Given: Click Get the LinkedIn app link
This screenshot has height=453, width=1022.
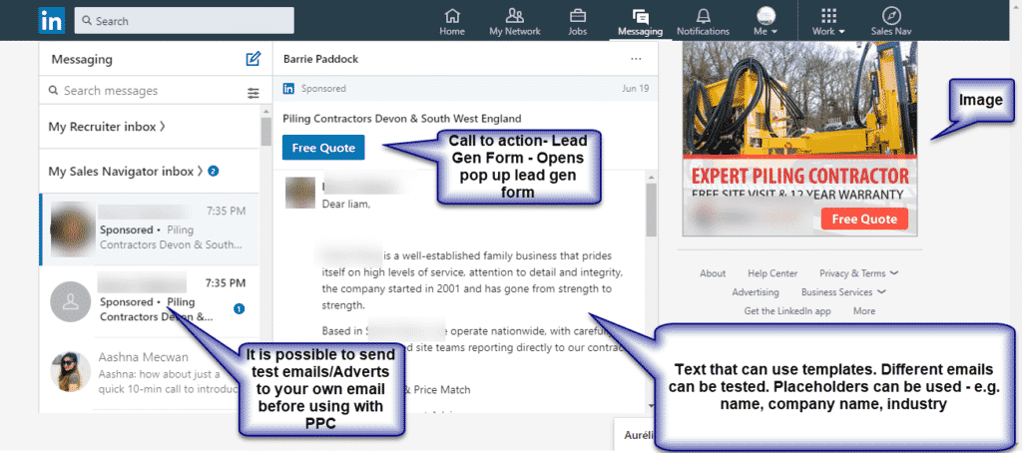Looking at the screenshot, I should [x=787, y=311].
